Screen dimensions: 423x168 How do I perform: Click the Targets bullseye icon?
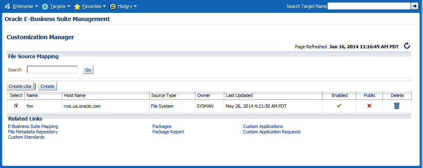pos(45,6)
